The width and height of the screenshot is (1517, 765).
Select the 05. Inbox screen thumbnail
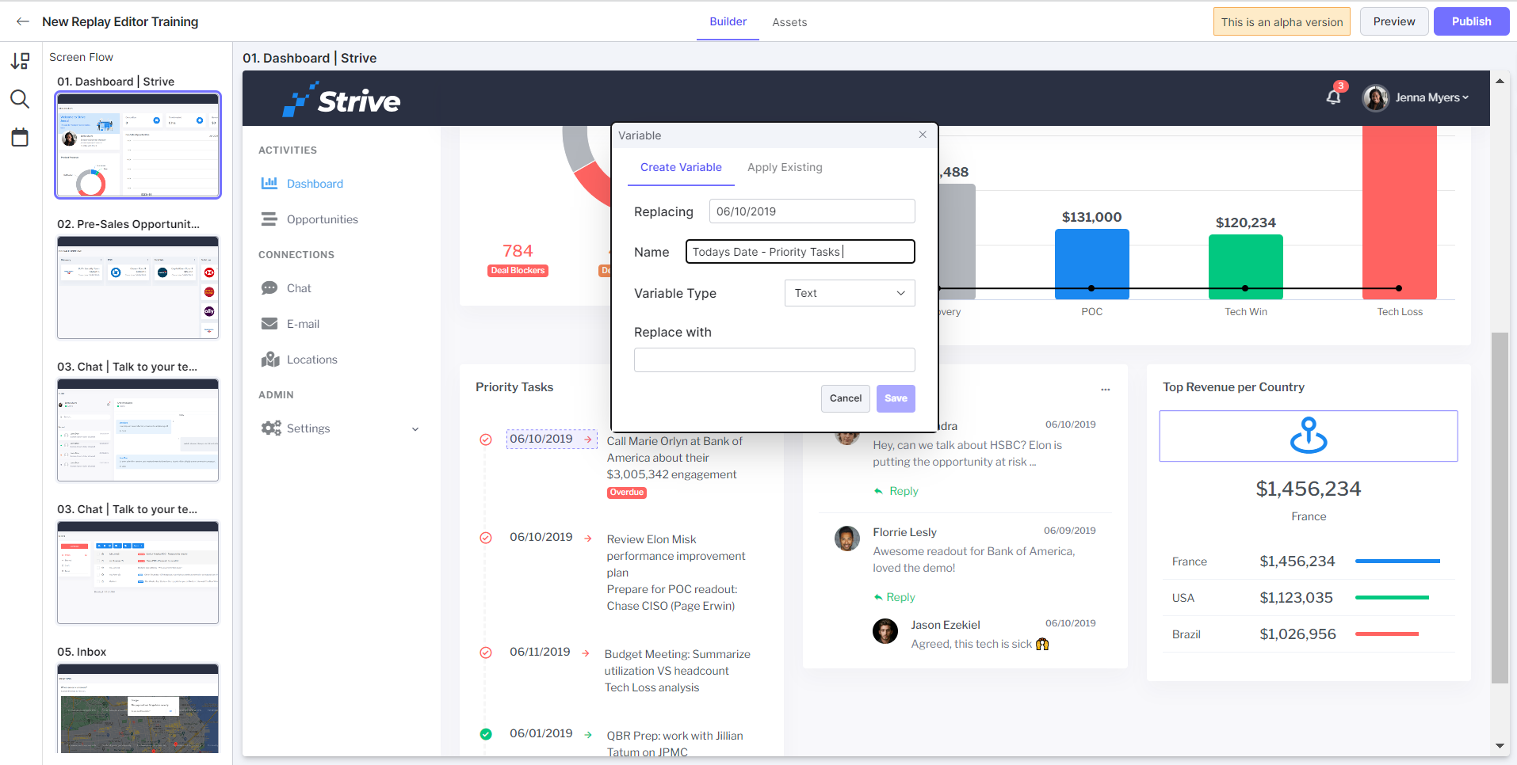138,708
